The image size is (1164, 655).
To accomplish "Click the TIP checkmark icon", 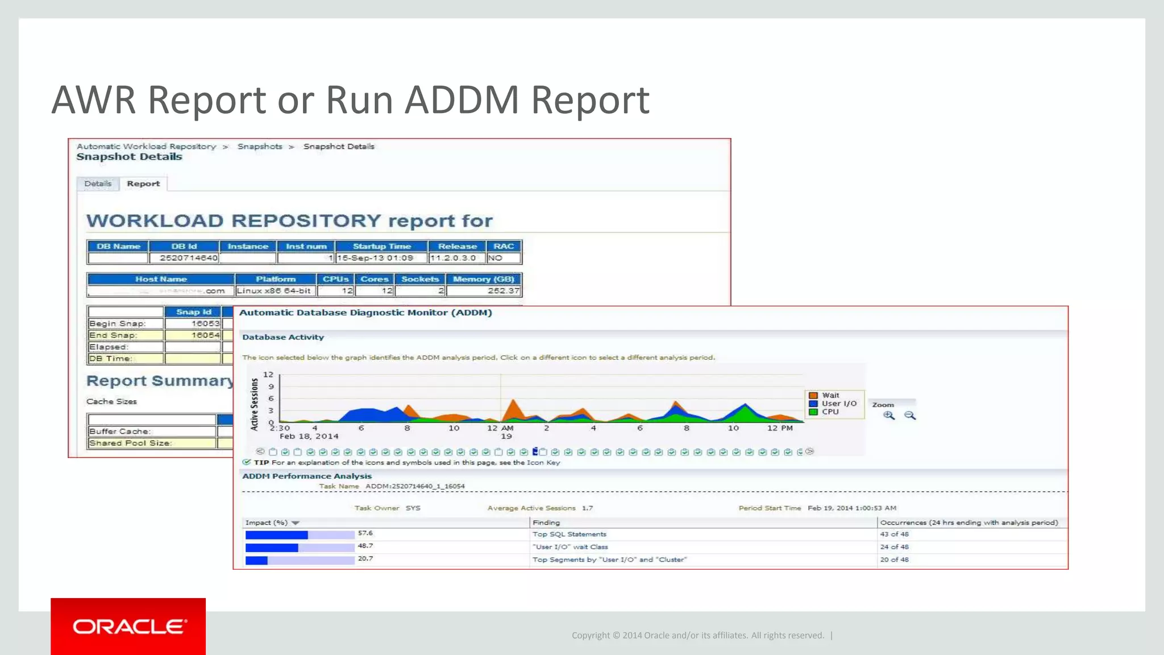I will tap(247, 462).
